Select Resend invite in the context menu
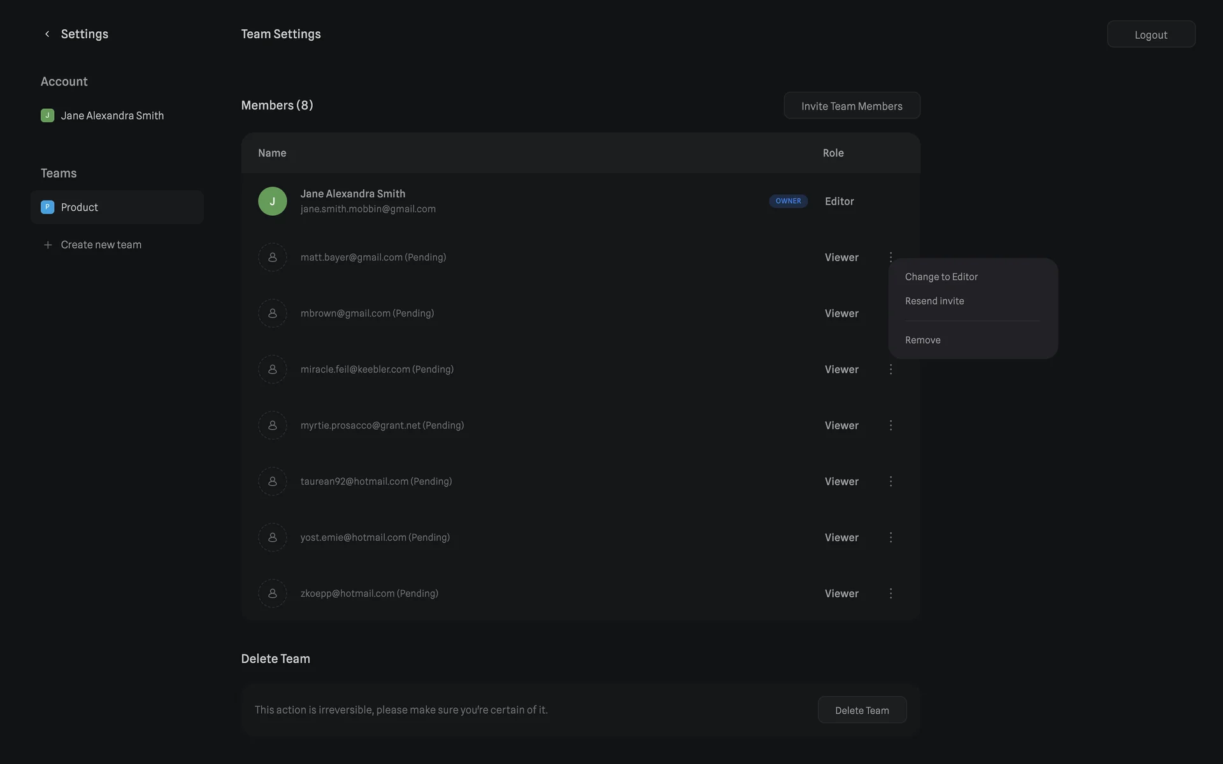1223x764 pixels. (934, 301)
